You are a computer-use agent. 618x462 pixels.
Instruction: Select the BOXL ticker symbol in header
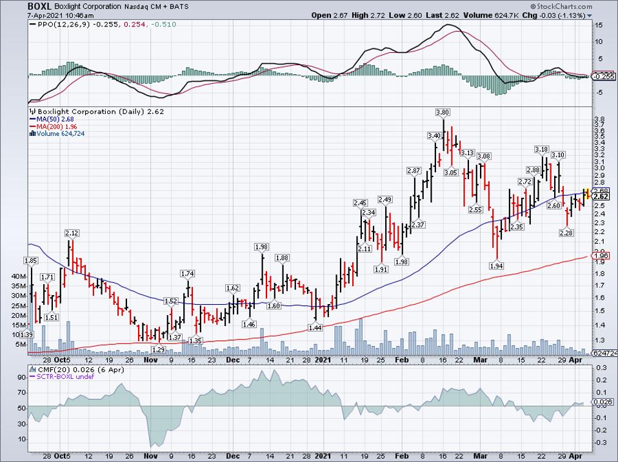tap(39, 6)
